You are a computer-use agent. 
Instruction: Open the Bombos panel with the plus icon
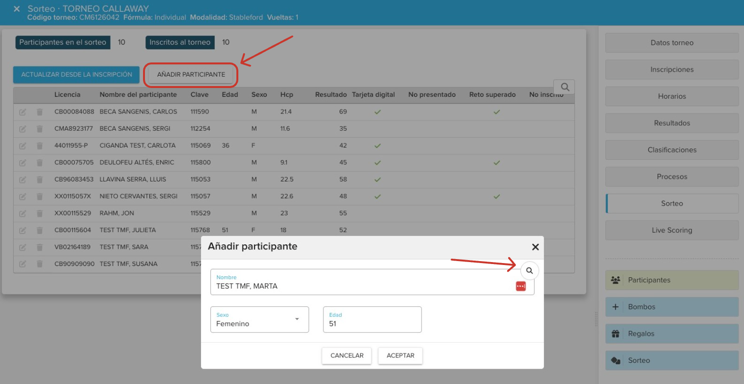tap(672, 307)
